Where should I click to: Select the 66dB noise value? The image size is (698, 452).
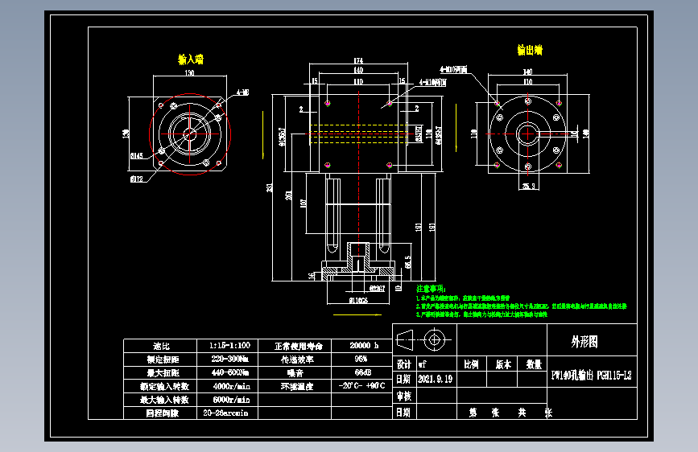point(363,372)
